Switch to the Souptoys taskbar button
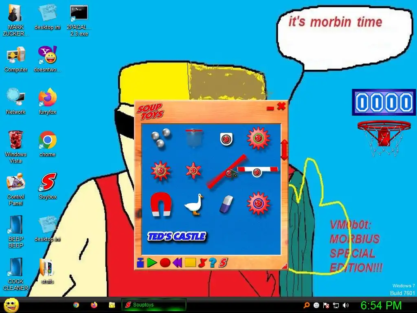The image size is (417, 313). tap(154, 305)
